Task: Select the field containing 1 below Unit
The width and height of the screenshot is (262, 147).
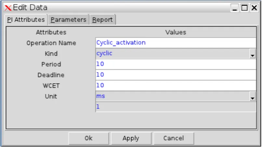Action: click(176, 107)
